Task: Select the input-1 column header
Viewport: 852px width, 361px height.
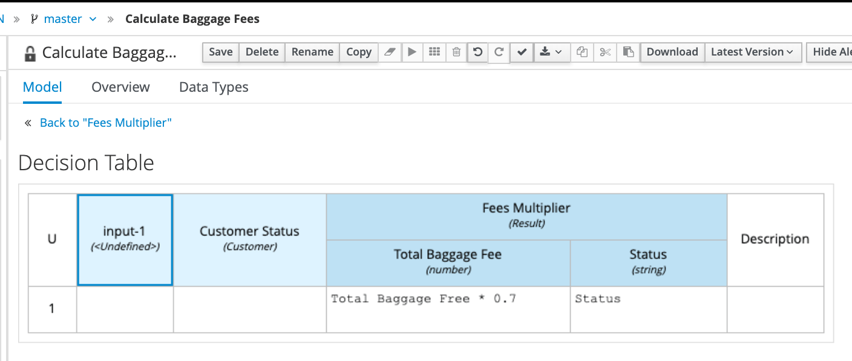Action: [x=124, y=239]
